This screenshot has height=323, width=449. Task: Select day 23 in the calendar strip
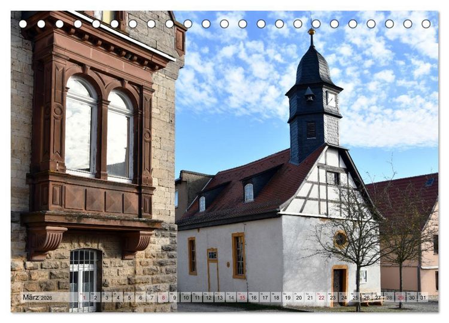pos(333,297)
